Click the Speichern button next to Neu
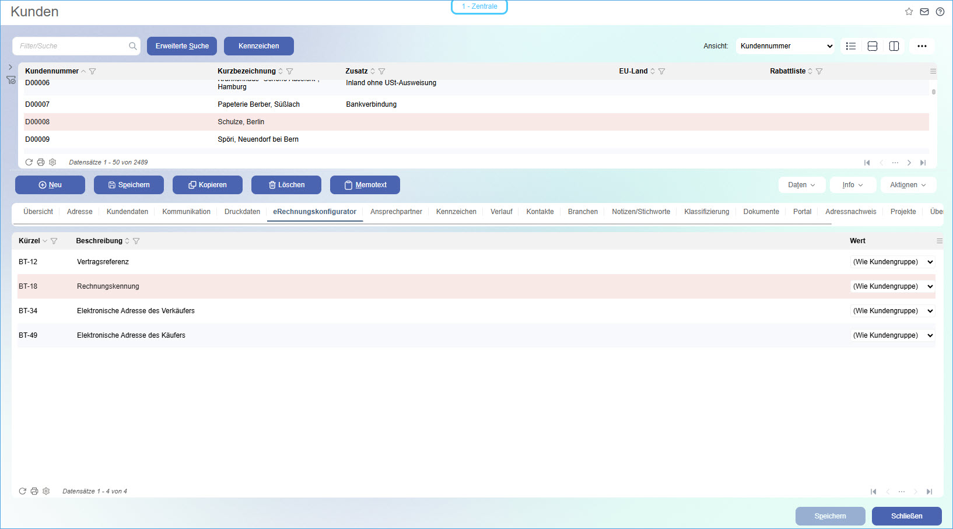The width and height of the screenshot is (953, 529). (x=129, y=185)
